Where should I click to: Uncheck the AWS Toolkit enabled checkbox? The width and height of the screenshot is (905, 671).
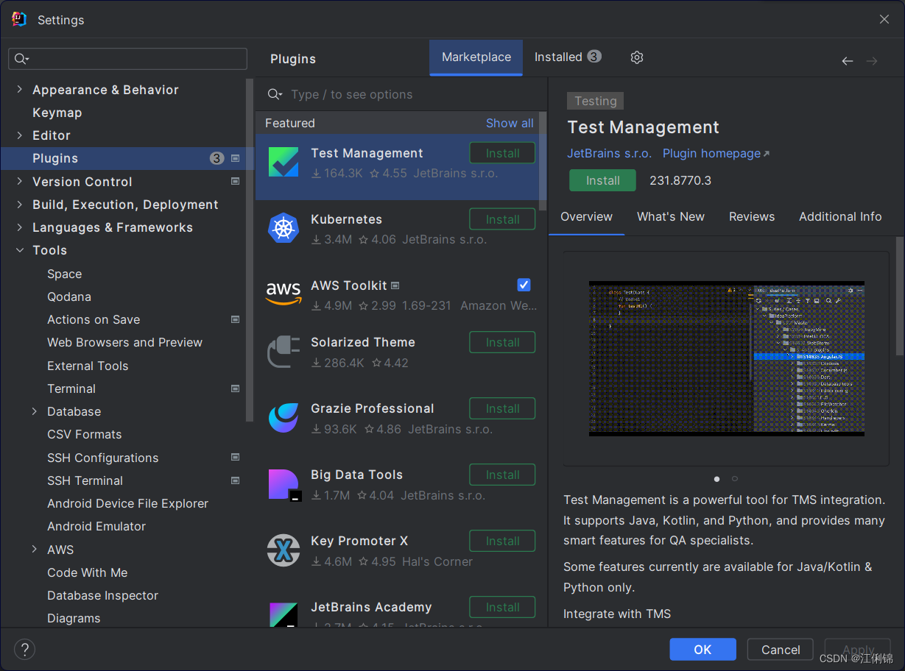tap(524, 285)
